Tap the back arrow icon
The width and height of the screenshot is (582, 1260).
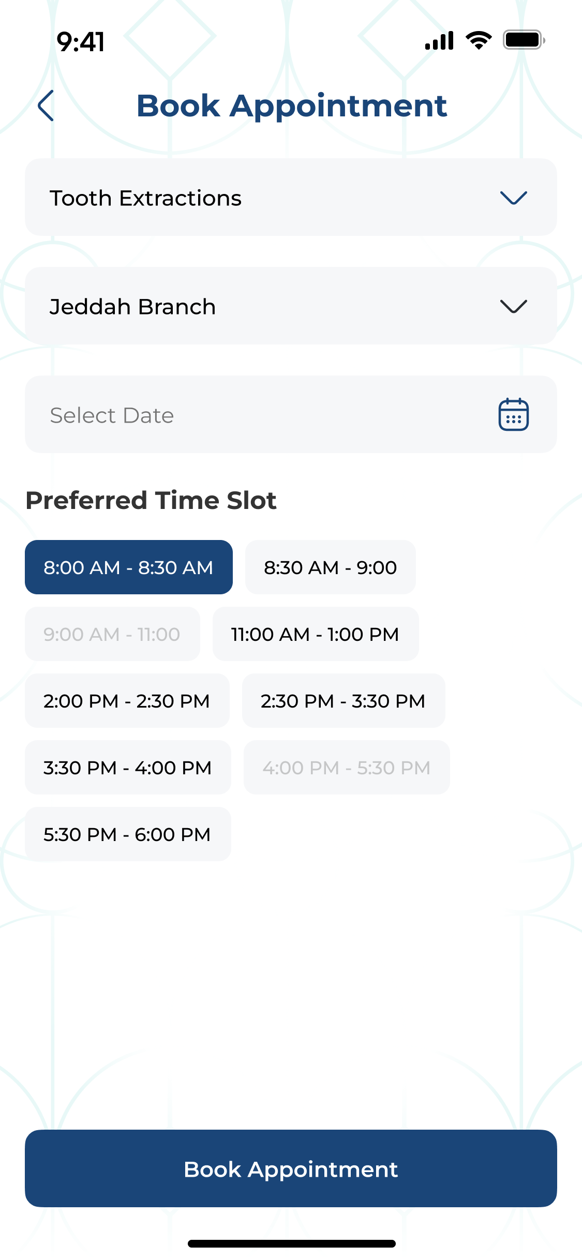[46, 106]
